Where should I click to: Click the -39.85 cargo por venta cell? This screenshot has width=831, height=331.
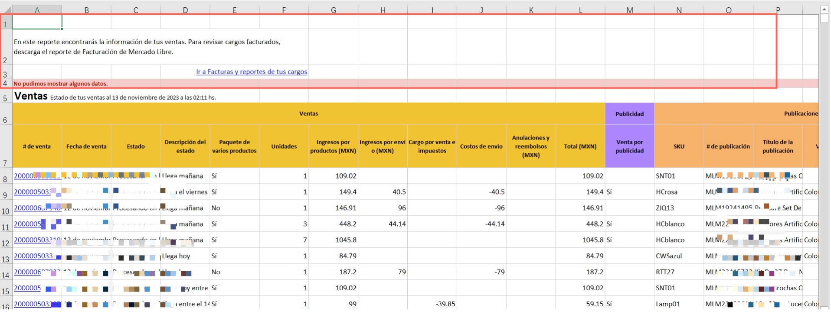445,304
